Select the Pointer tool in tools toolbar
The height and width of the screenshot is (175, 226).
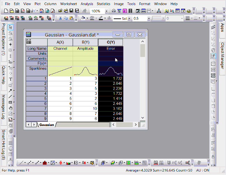[x=10, y=27]
